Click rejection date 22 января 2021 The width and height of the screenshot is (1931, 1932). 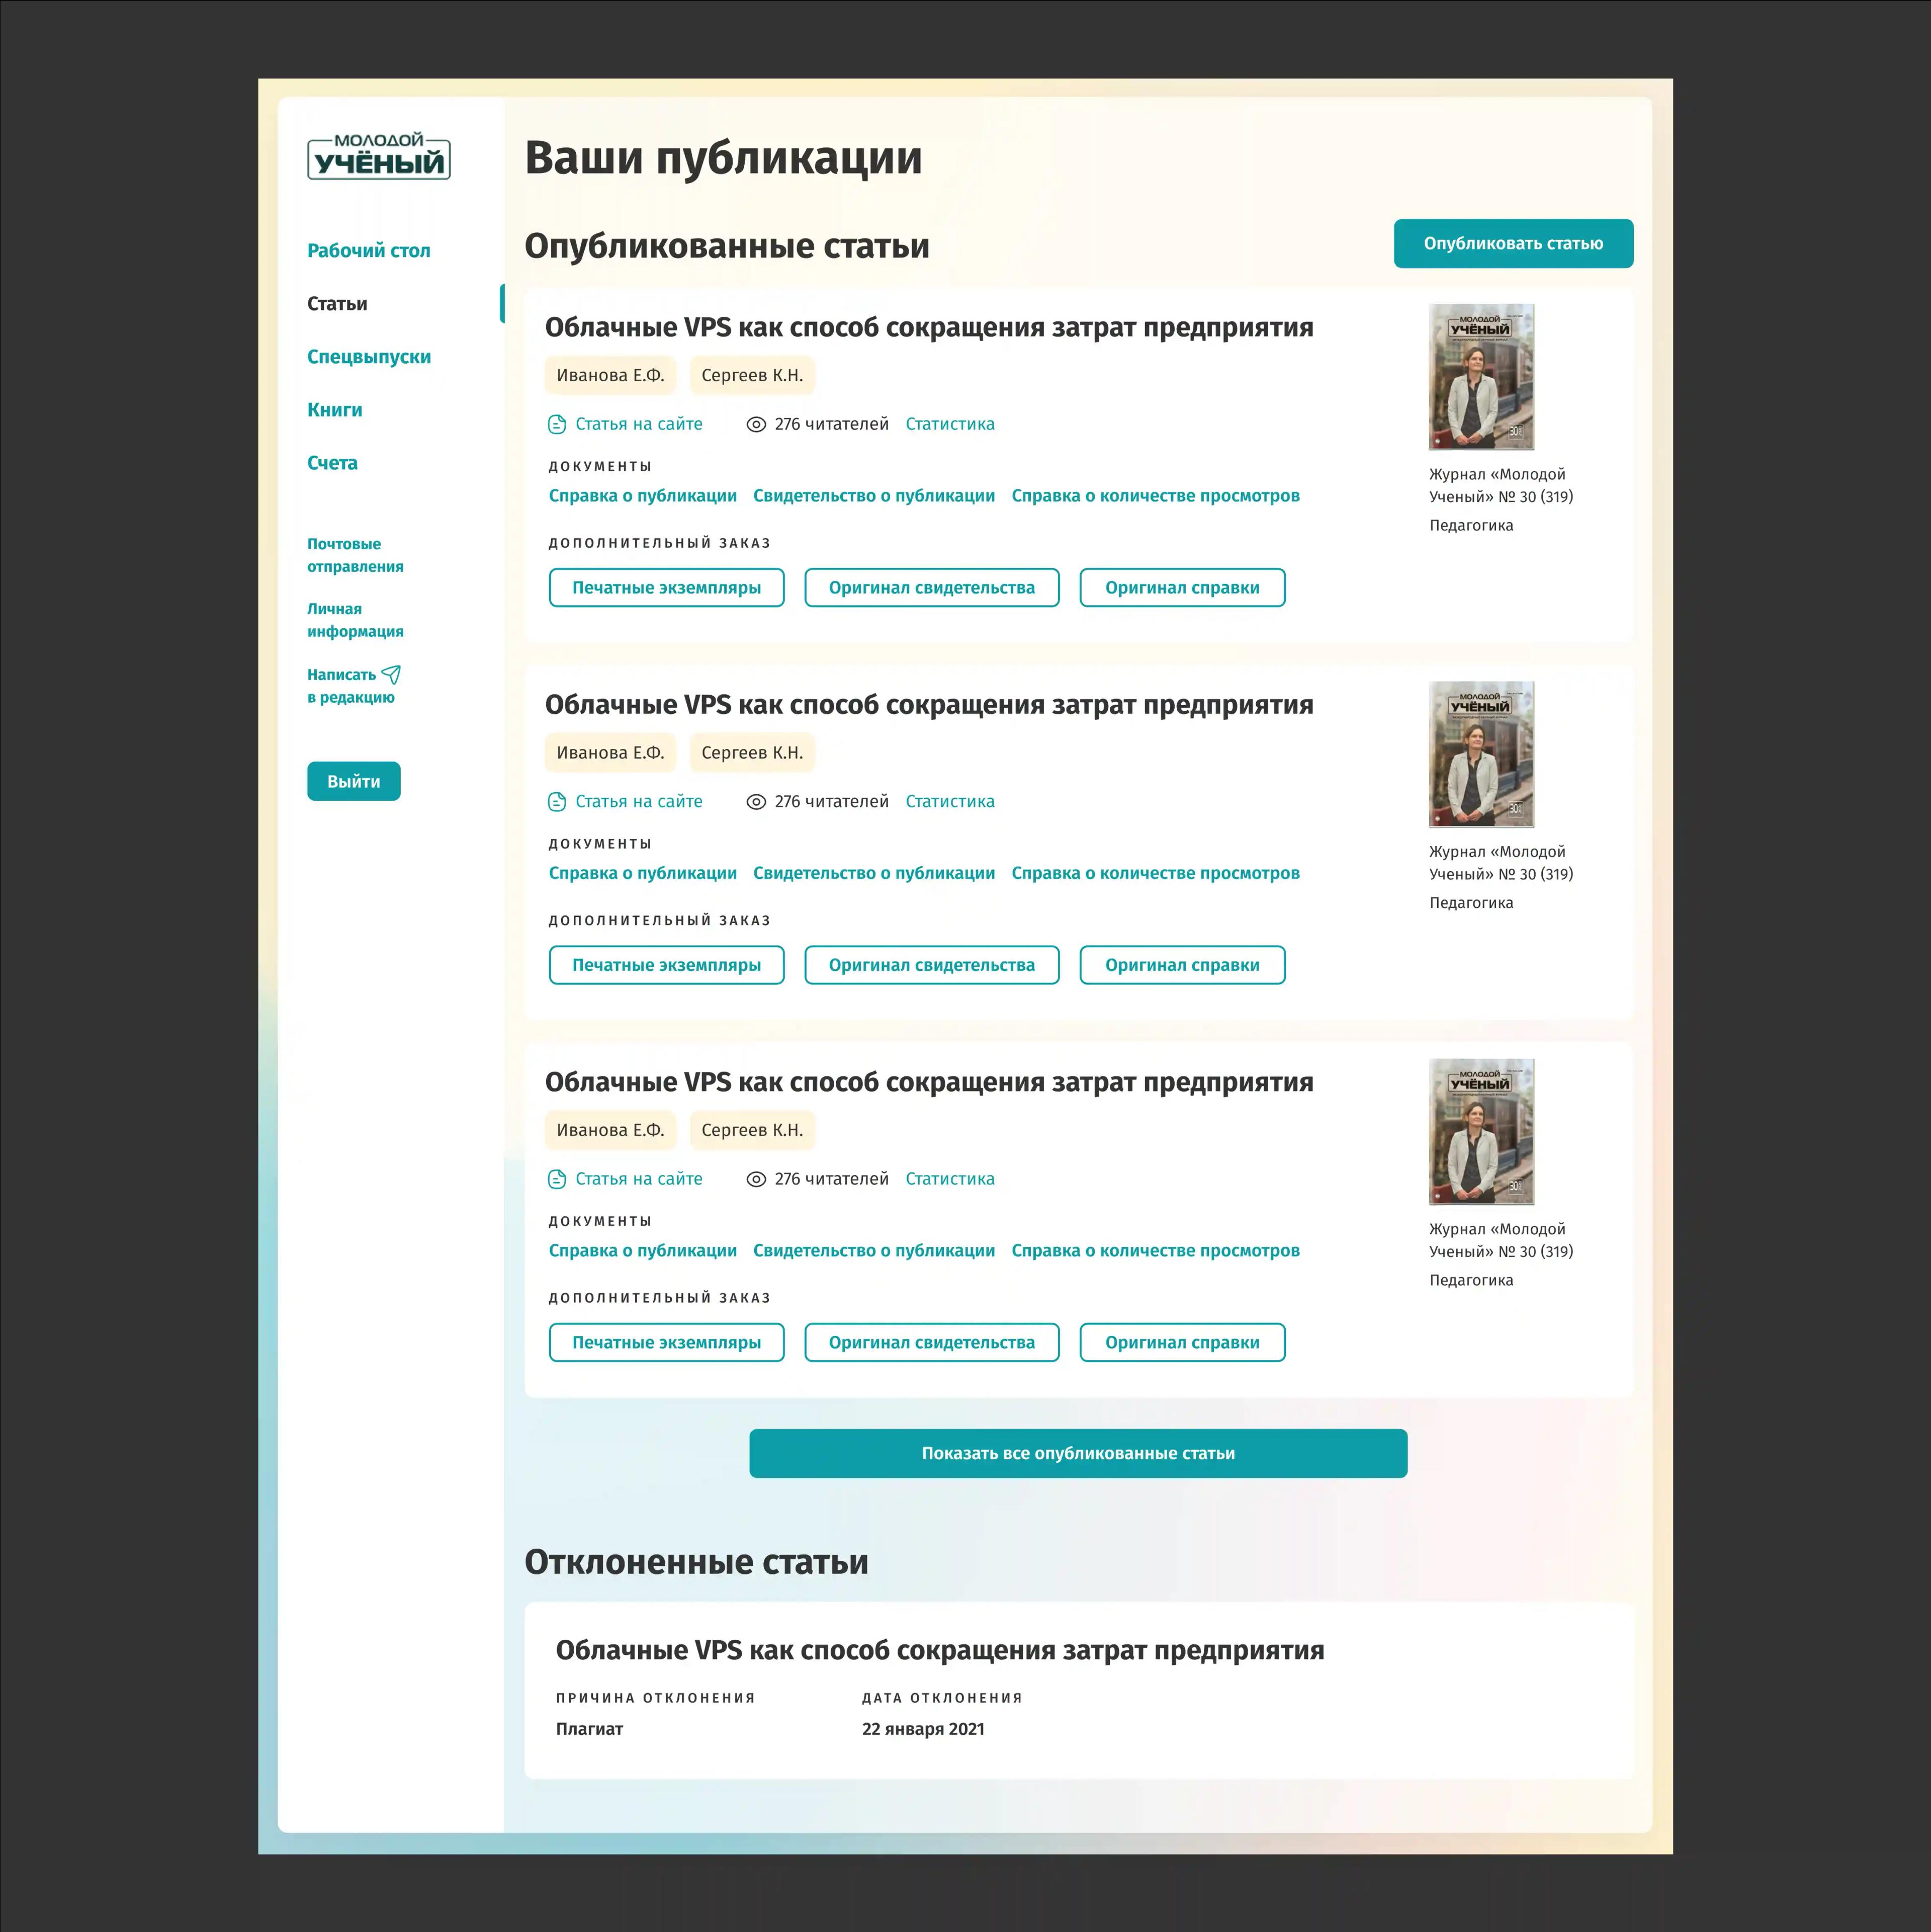923,1729
